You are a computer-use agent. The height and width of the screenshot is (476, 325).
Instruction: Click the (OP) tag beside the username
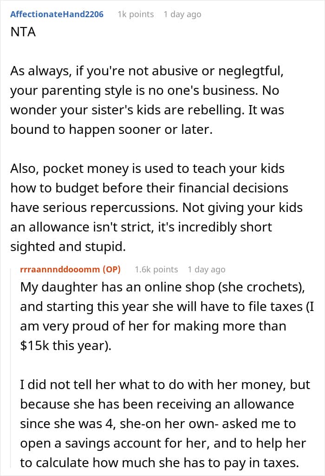[112, 270]
